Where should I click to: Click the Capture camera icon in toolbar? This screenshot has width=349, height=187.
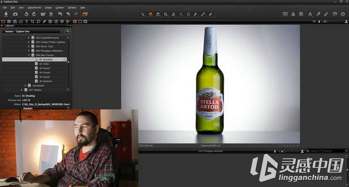pos(15,14)
